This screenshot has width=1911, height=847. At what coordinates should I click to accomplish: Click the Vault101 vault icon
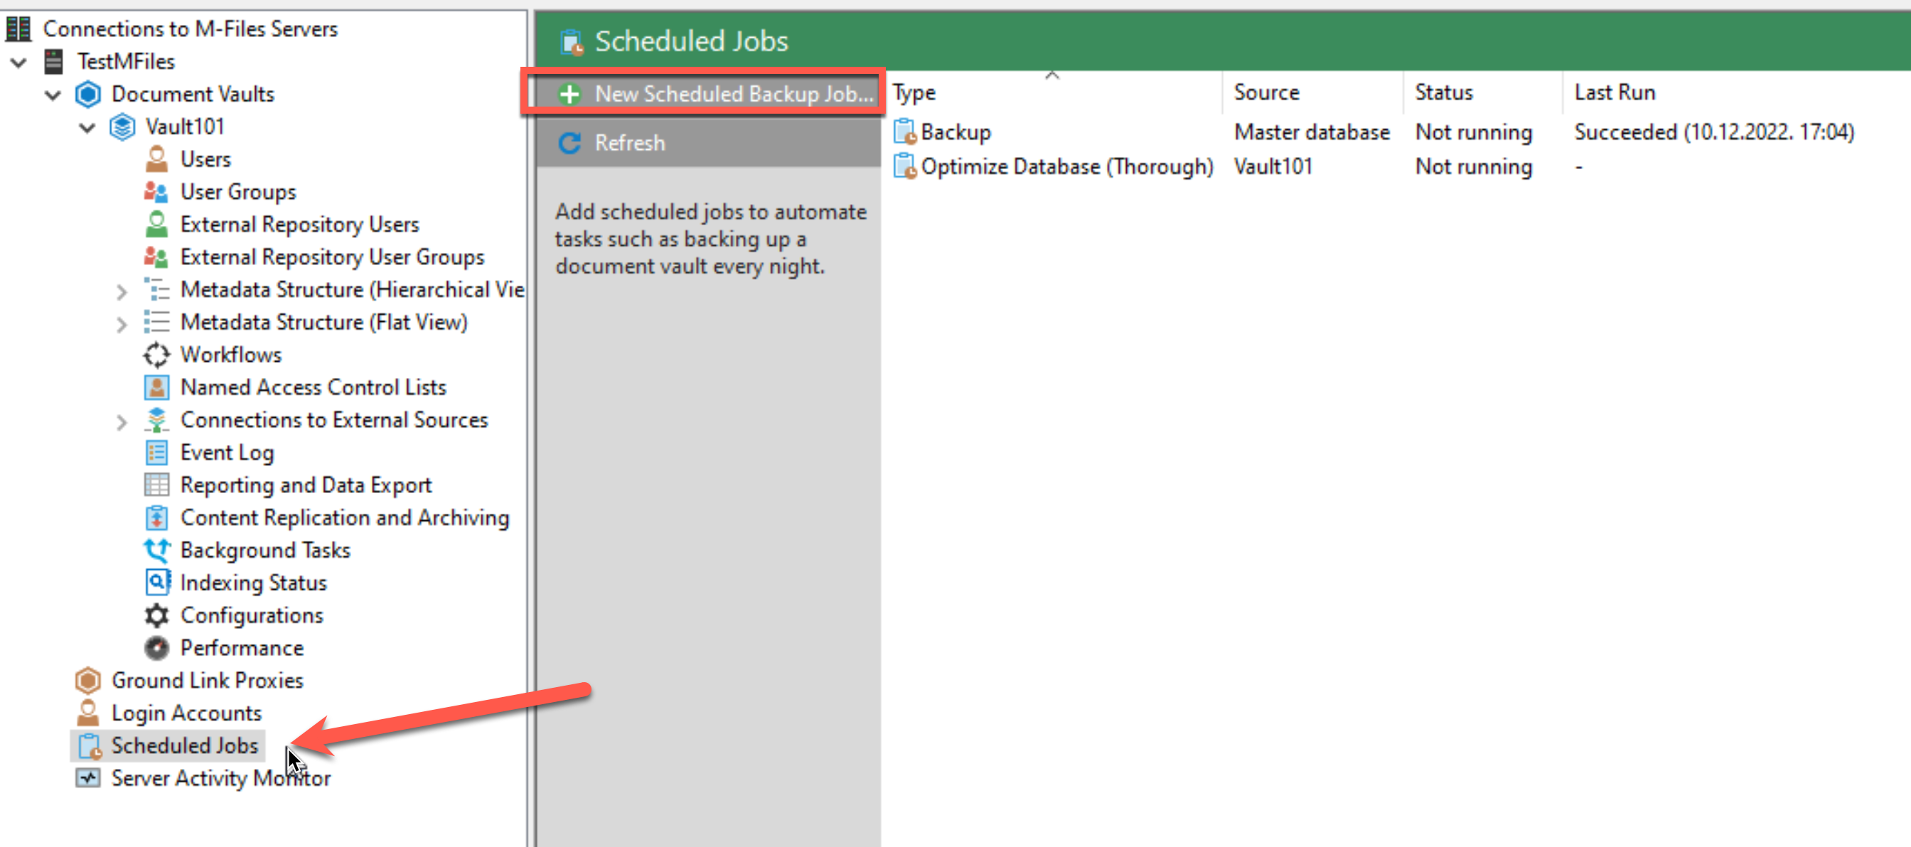click(x=122, y=126)
